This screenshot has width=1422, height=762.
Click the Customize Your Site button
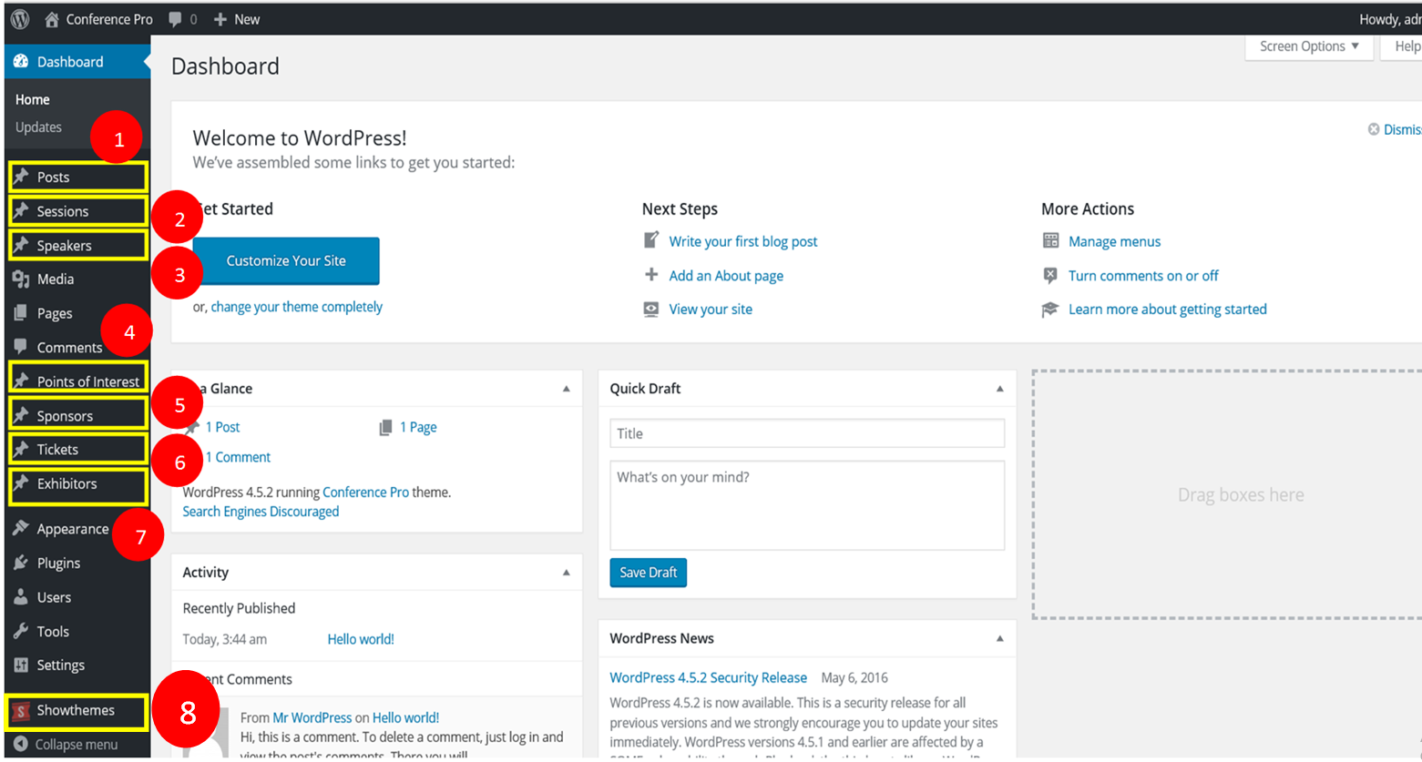tap(286, 260)
